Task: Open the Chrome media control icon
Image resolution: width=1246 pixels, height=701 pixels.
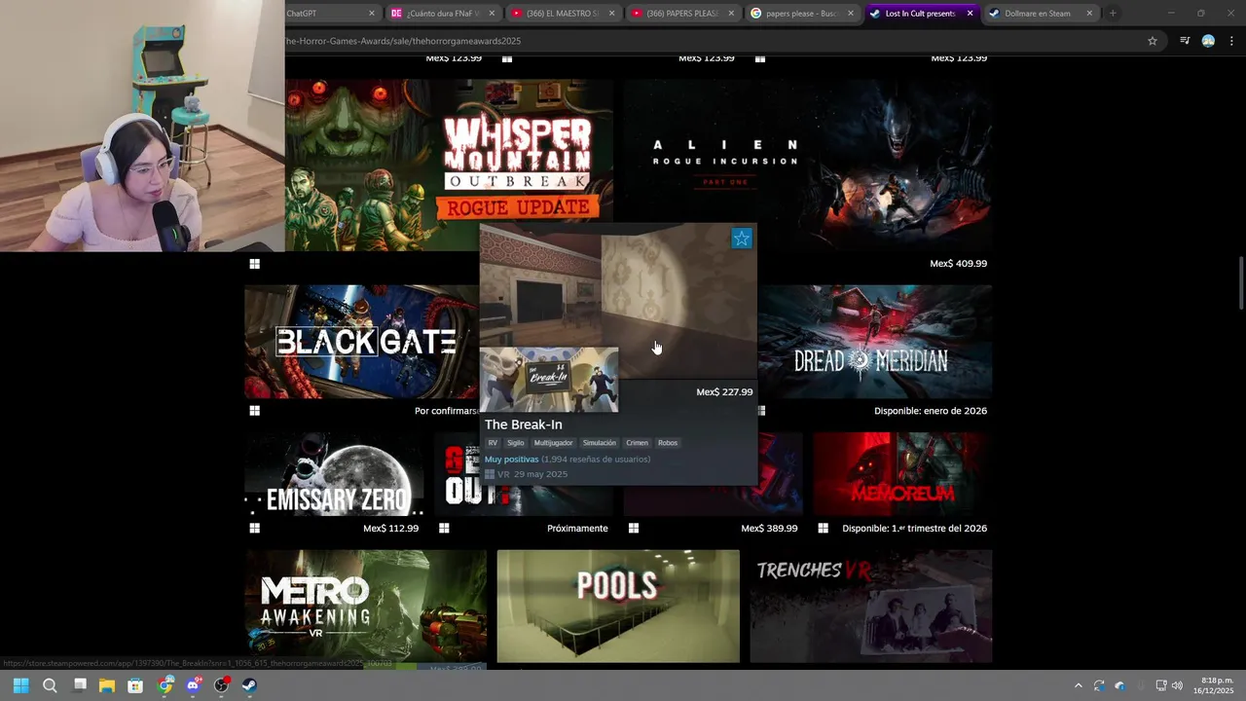Action: pos(1185,41)
